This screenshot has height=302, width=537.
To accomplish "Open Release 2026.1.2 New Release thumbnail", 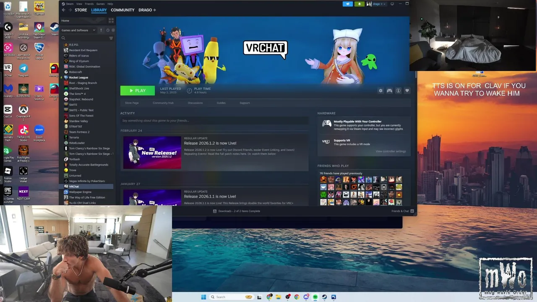I will point(152,153).
